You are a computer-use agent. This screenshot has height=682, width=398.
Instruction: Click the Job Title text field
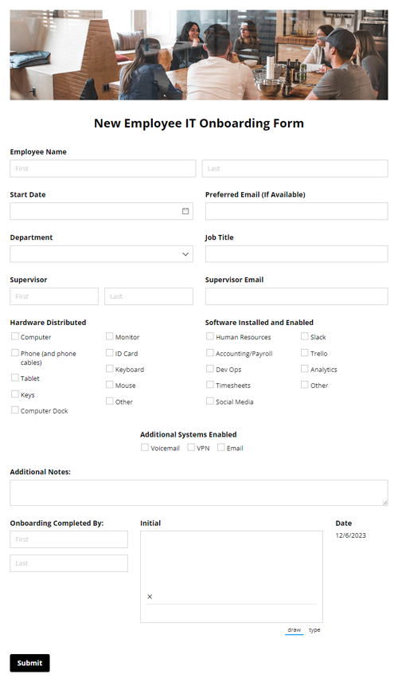tap(297, 254)
